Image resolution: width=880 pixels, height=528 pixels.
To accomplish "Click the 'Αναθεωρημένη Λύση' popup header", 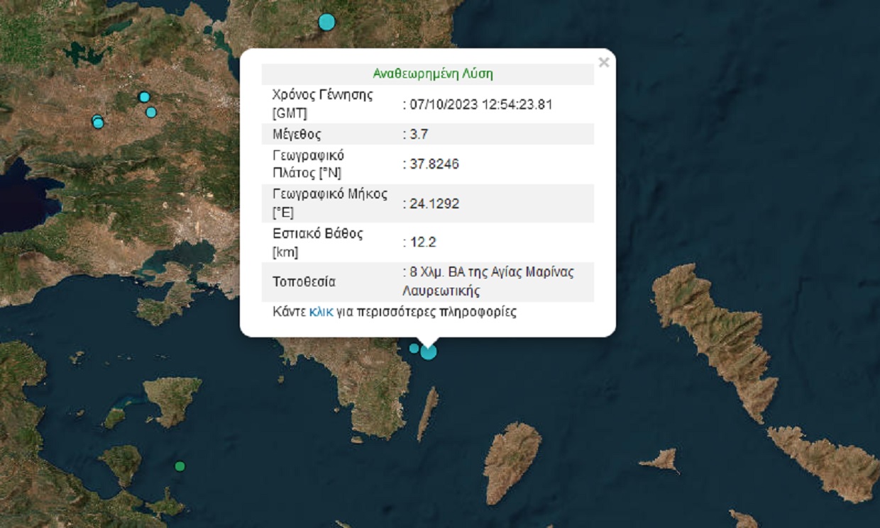I will [432, 74].
